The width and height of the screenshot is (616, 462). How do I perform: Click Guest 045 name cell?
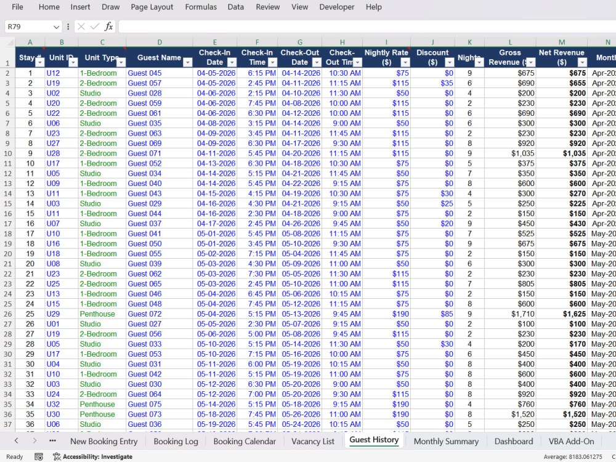(x=159, y=73)
